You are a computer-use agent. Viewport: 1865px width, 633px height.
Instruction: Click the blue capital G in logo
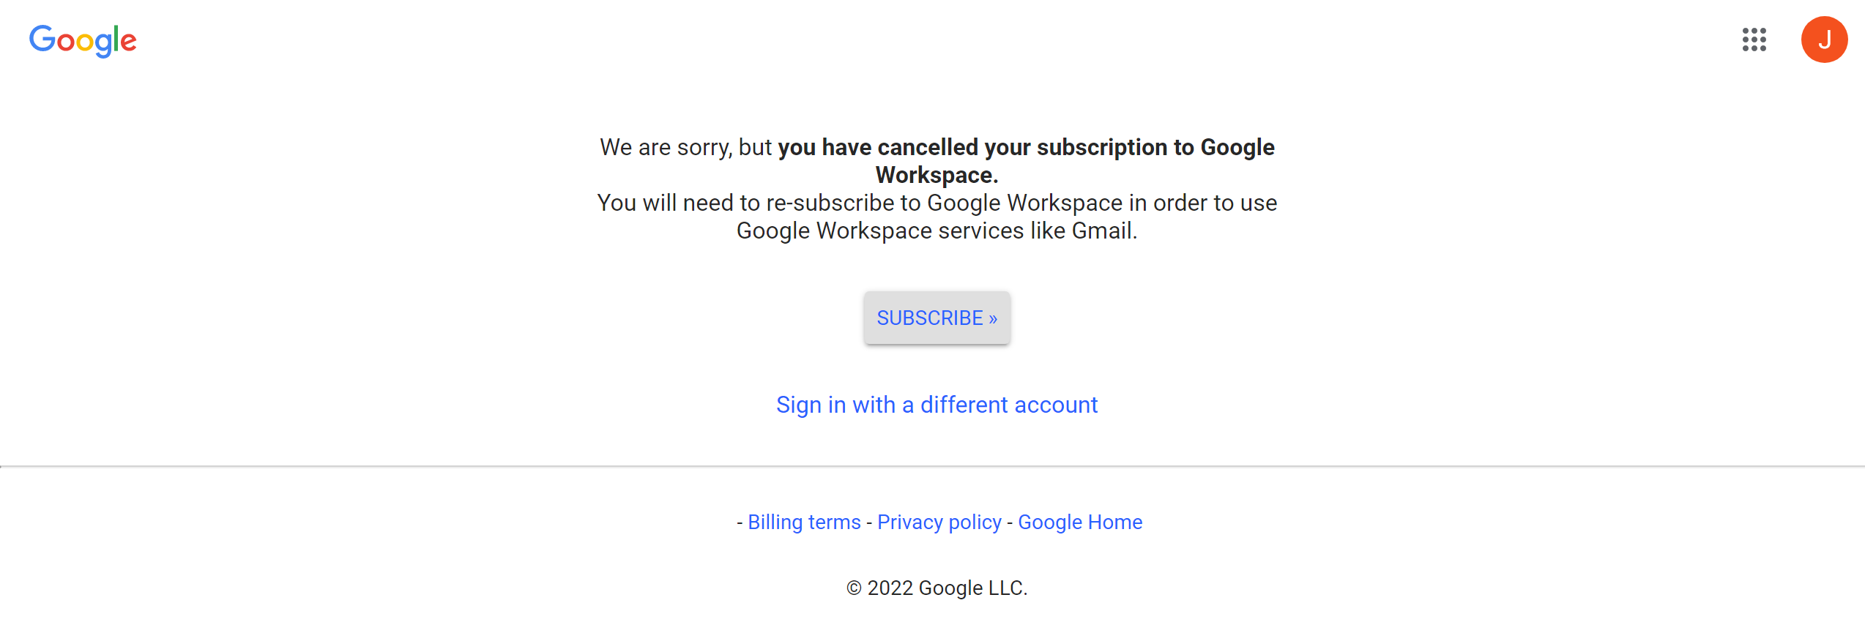pos(42,39)
